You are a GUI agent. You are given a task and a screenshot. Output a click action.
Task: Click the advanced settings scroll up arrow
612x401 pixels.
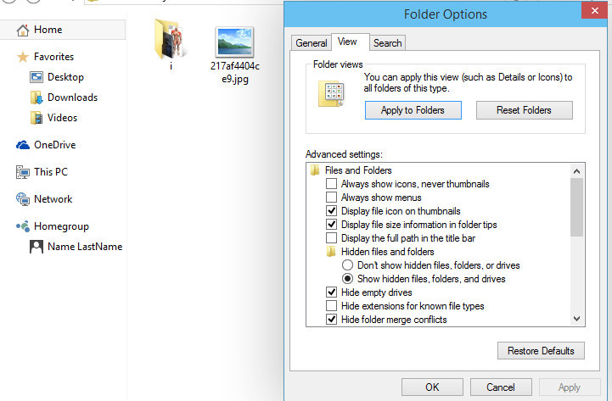576,171
